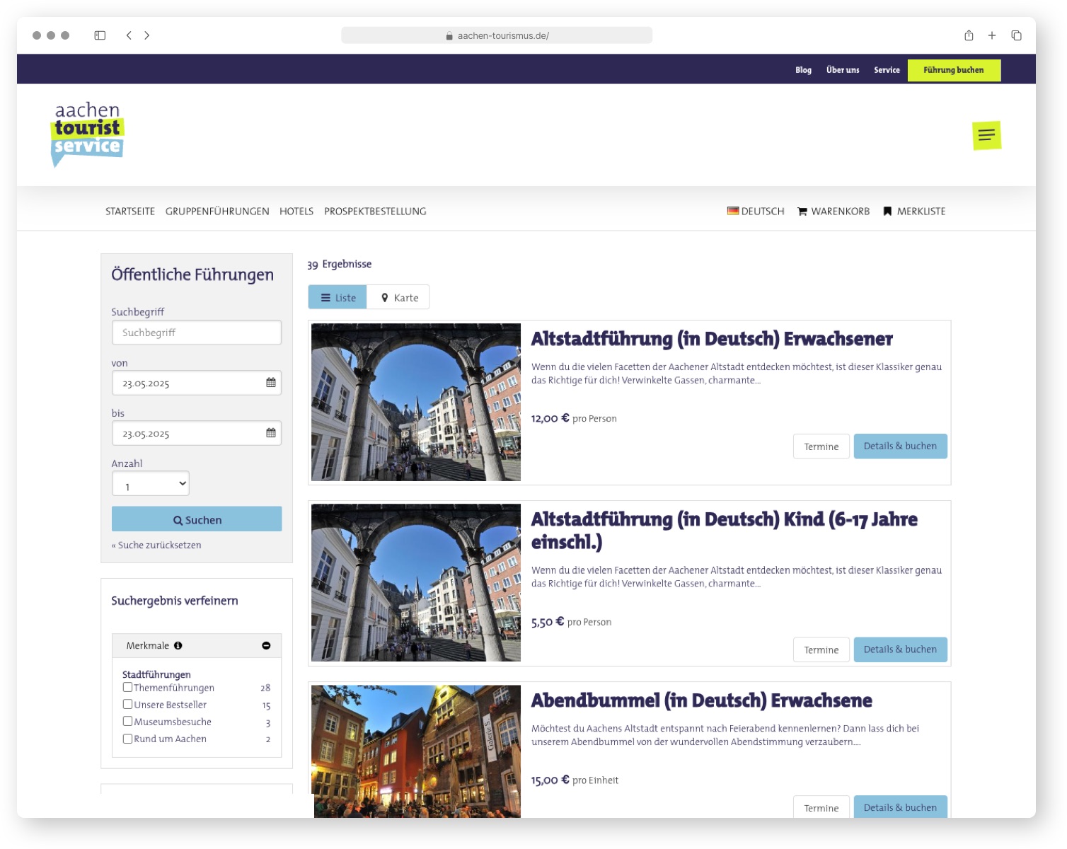This screenshot has width=1067, height=849.
Task: Show tab overview icon in browser
Action: tap(1016, 35)
